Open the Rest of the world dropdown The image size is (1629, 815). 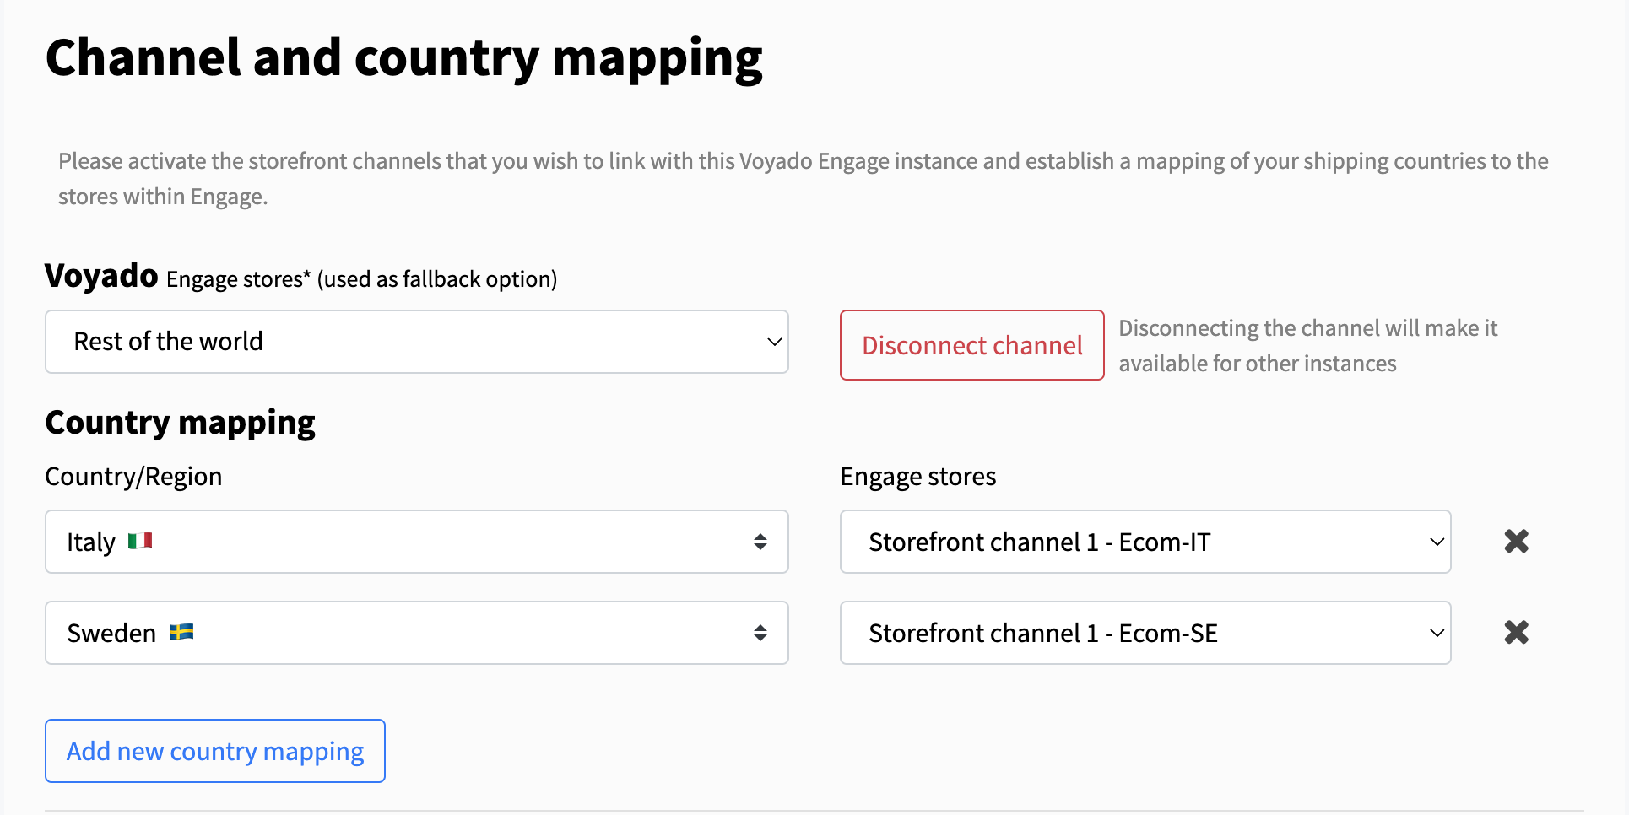[417, 342]
